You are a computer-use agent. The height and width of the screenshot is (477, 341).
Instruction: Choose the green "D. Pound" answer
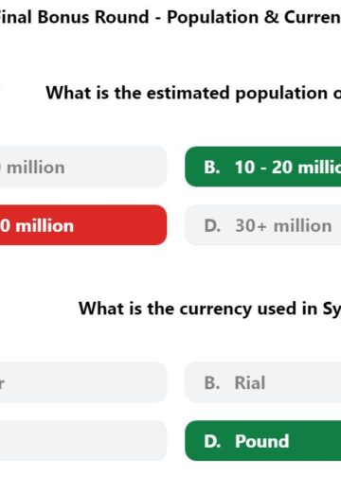[x=263, y=441]
